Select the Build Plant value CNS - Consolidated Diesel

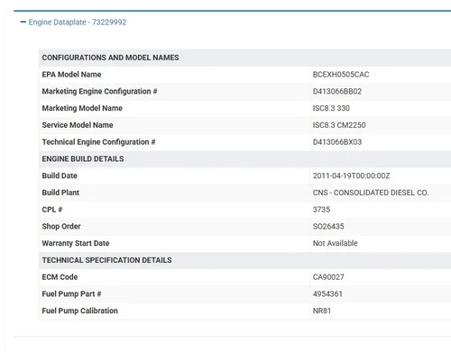[x=371, y=193]
